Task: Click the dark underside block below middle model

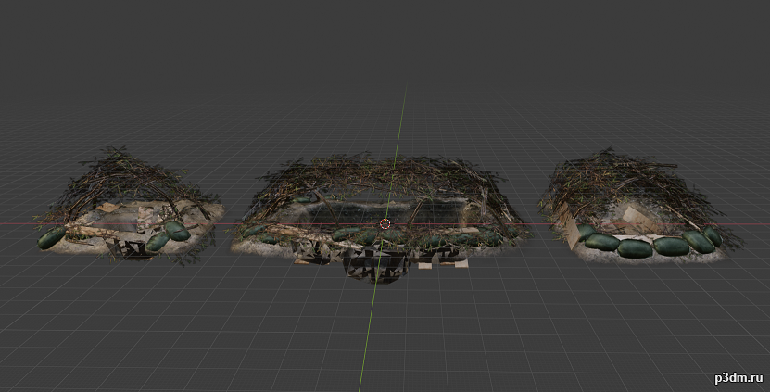Action: click(x=375, y=266)
